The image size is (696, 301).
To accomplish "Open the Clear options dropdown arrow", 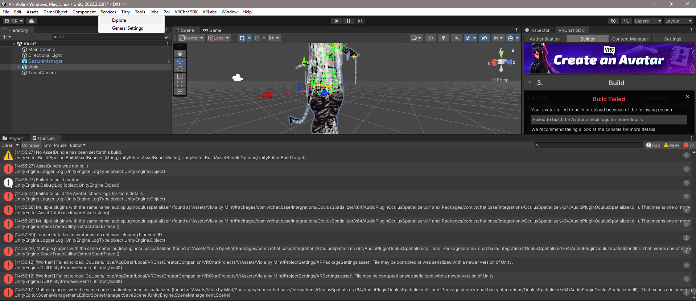I will click(x=17, y=145).
